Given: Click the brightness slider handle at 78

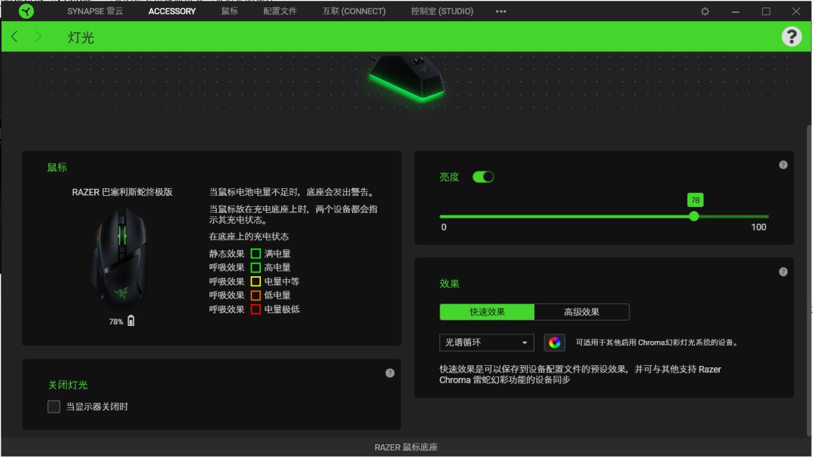Looking at the screenshot, I should (694, 216).
